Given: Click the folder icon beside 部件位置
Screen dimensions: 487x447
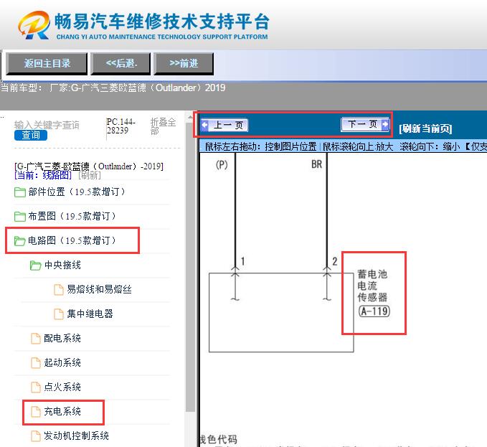Looking at the screenshot, I should 20,192.
